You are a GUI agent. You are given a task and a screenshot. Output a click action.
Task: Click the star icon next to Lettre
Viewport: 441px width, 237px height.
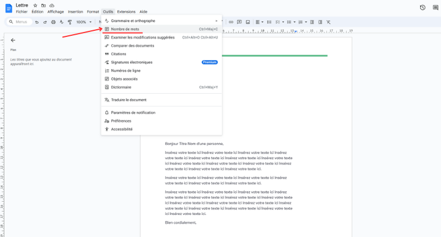35,6
